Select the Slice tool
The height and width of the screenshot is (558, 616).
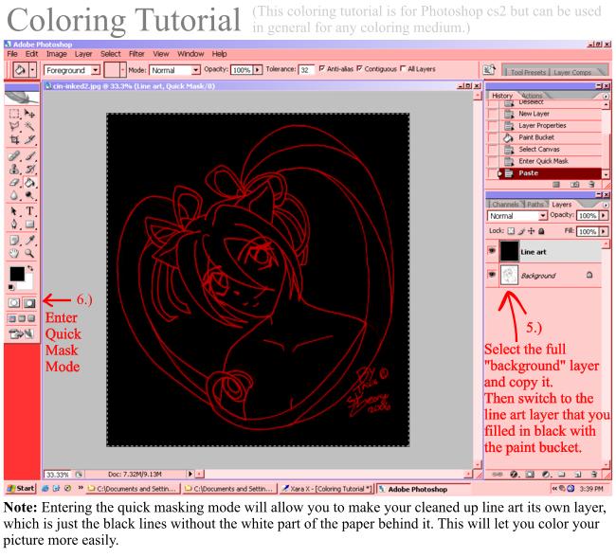point(29,139)
